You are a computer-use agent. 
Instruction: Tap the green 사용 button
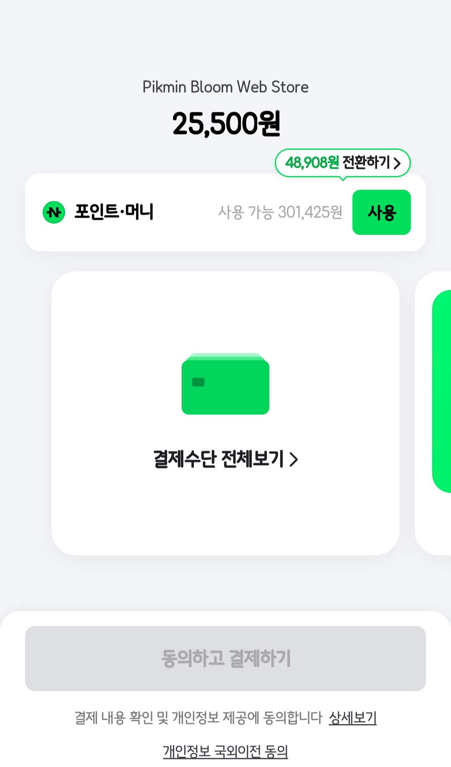pyautogui.click(x=381, y=212)
